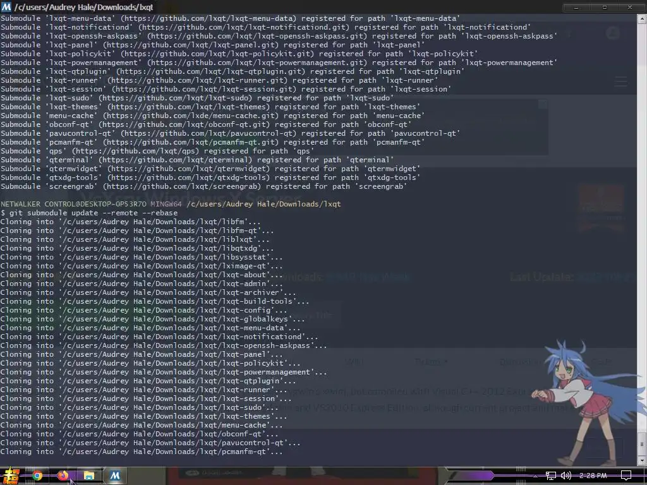Click the Submodule 'lxqt-policykit' registered line
Image resolution: width=647 pixels, height=485 pixels.
click(x=239, y=54)
